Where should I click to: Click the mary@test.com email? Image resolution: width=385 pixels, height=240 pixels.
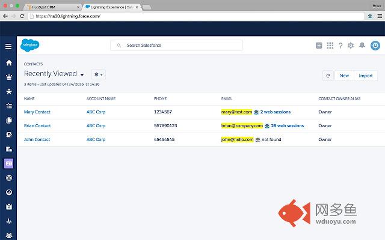point(236,112)
